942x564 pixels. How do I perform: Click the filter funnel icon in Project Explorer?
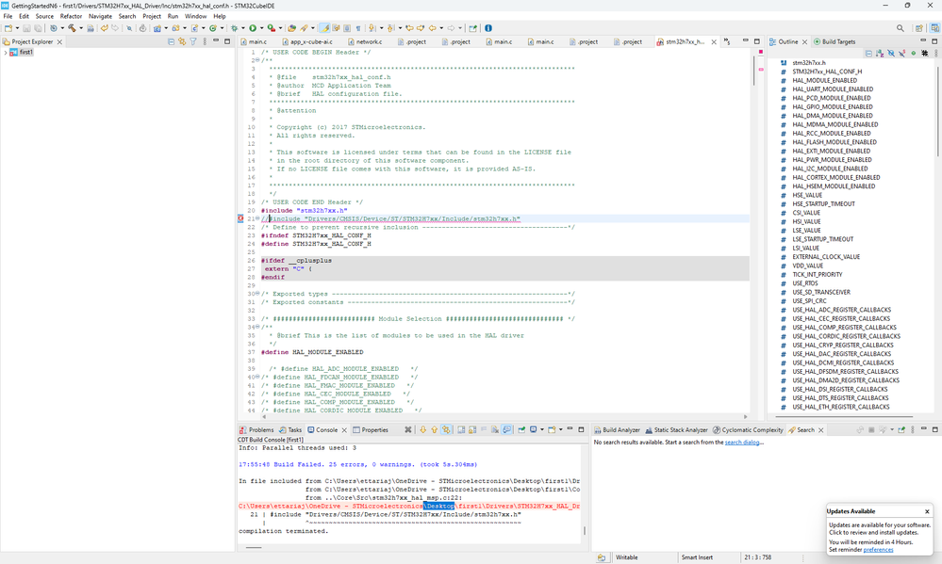194,41
